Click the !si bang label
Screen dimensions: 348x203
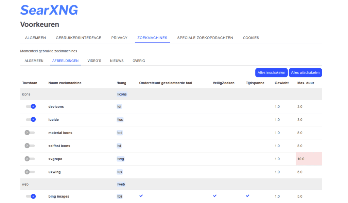[119, 146]
